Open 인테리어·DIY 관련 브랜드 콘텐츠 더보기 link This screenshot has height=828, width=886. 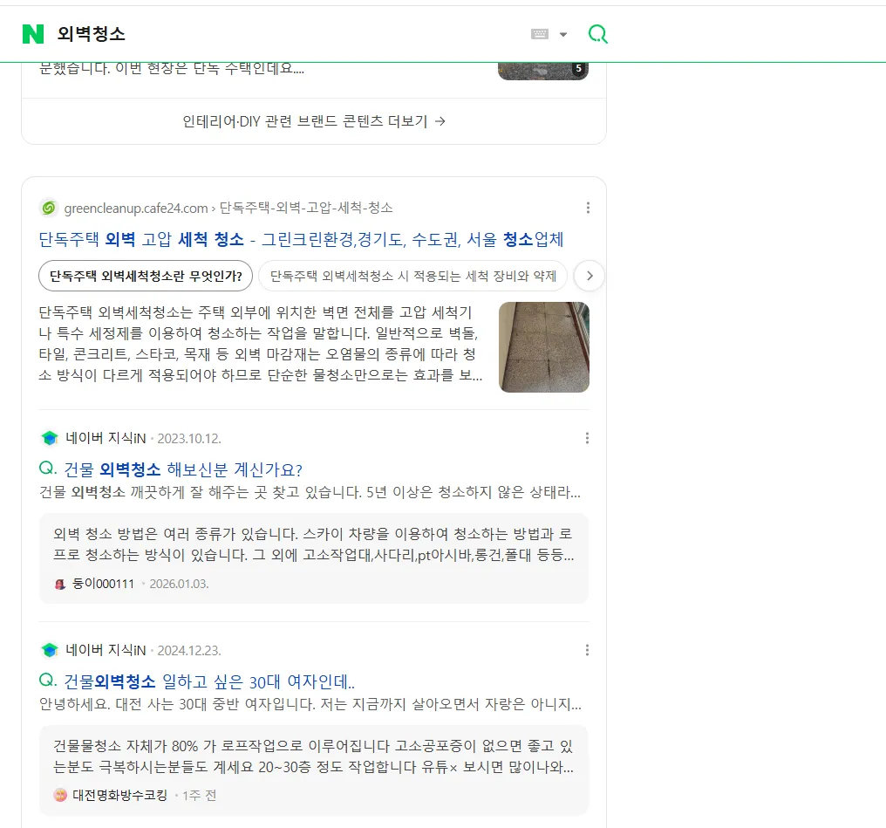click(x=314, y=121)
